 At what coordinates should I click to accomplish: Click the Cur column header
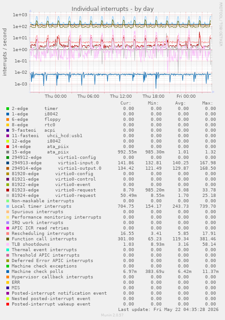point(125,103)
